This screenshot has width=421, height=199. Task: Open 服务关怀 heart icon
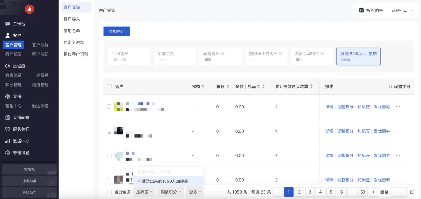click(7, 129)
